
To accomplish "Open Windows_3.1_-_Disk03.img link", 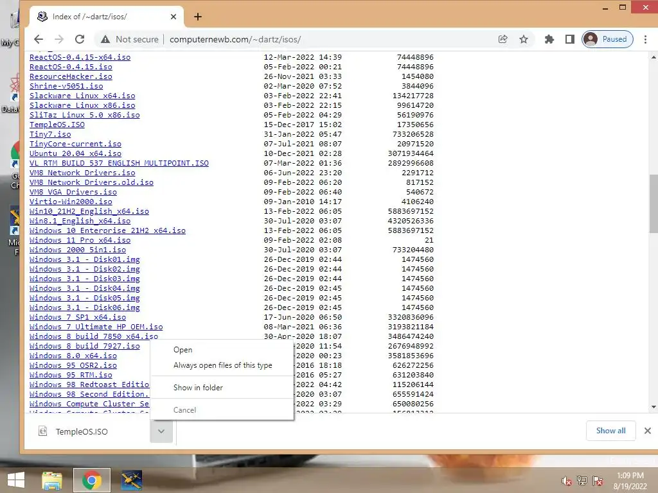I will point(84,279).
